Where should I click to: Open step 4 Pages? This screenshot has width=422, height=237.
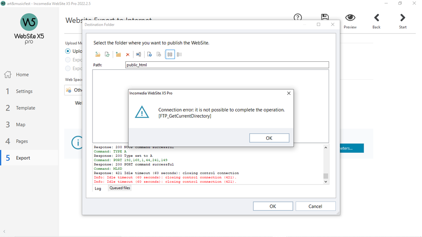pos(22,141)
